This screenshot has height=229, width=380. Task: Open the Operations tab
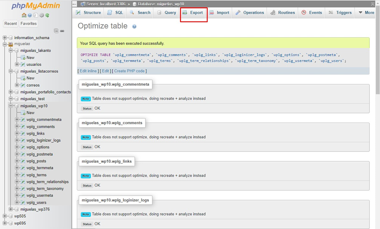(x=249, y=12)
